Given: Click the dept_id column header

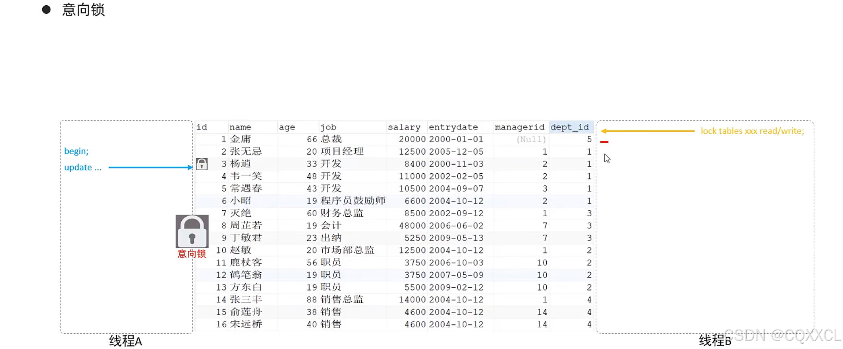Looking at the screenshot, I should click(569, 127).
